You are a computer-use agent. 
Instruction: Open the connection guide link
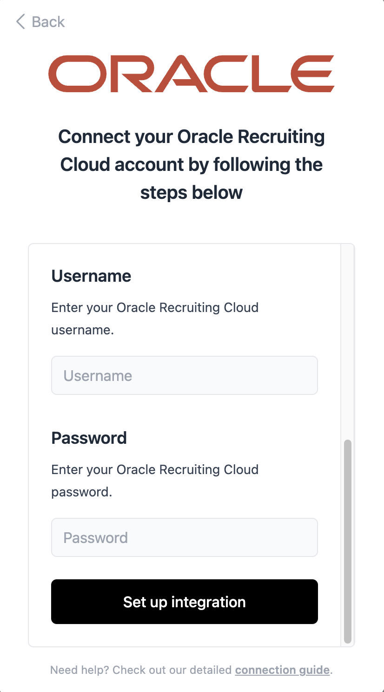[x=282, y=670]
